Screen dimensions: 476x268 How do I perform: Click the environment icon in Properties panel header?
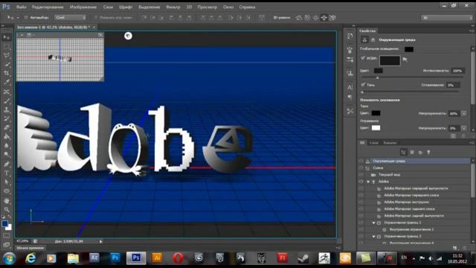click(x=364, y=39)
